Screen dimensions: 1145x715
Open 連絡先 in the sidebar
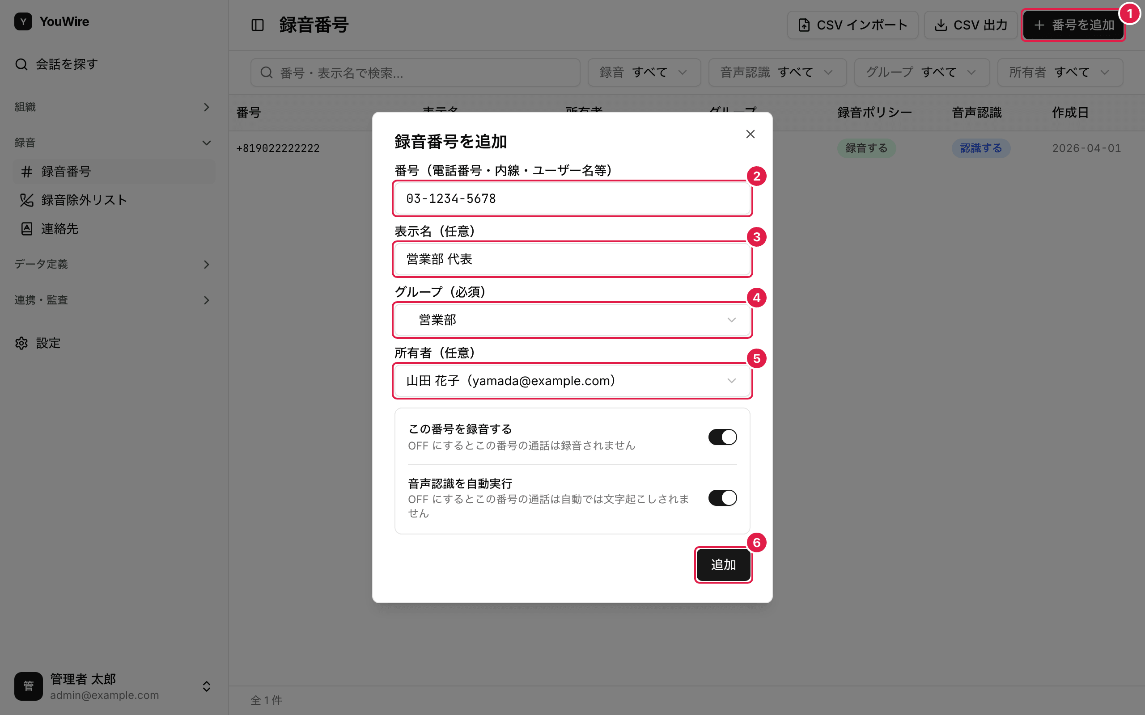[x=114, y=229]
